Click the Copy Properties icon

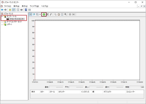(x=55, y=14)
